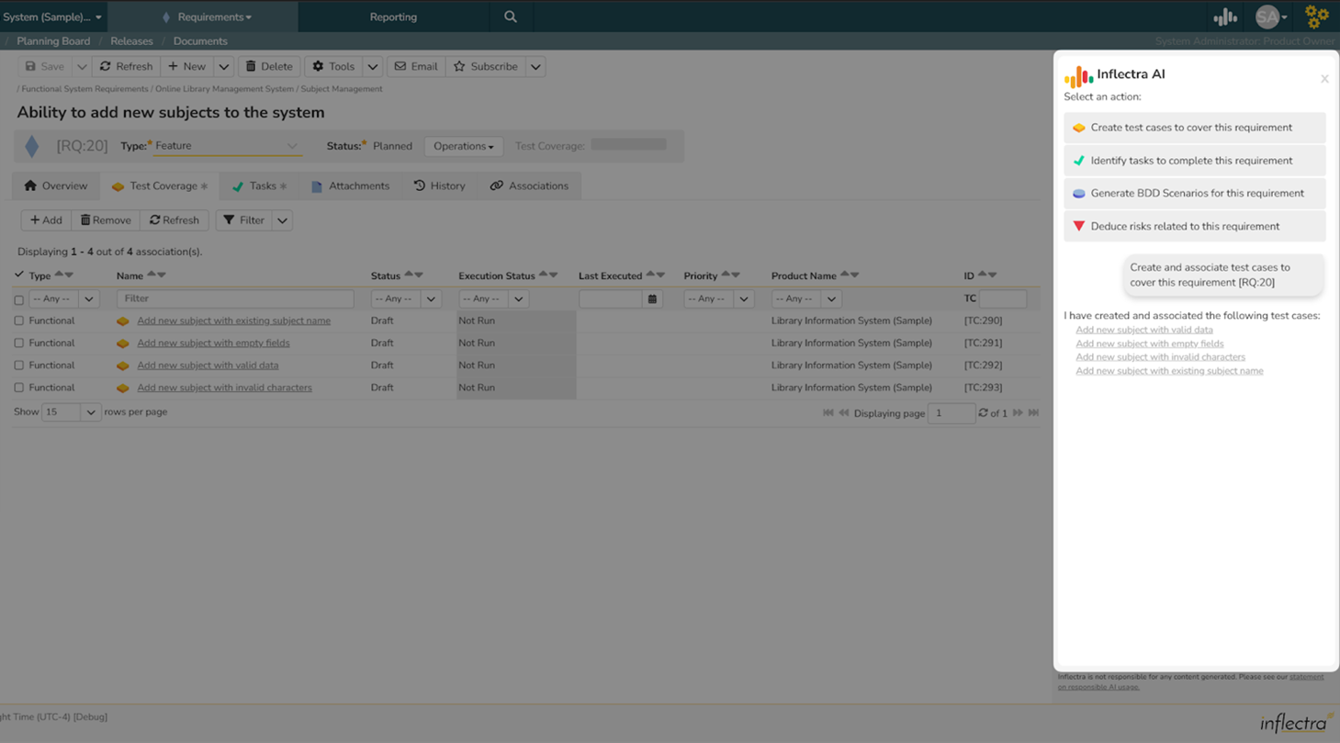This screenshot has height=743, width=1340.
Task: Select checkbox for 'empty fields' test case
Action: [18, 343]
